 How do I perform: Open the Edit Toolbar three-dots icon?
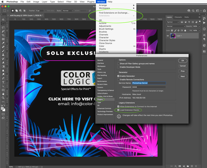[3, 102]
